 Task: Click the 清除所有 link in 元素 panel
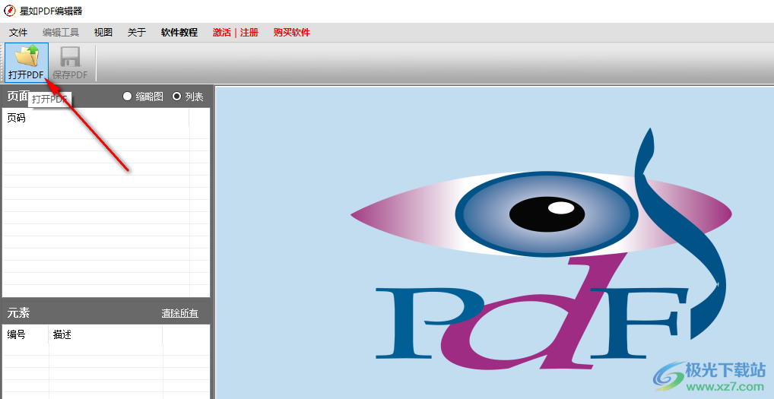(180, 313)
